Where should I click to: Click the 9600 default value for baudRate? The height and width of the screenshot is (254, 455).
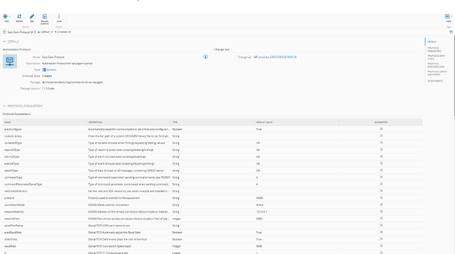pyautogui.click(x=259, y=246)
